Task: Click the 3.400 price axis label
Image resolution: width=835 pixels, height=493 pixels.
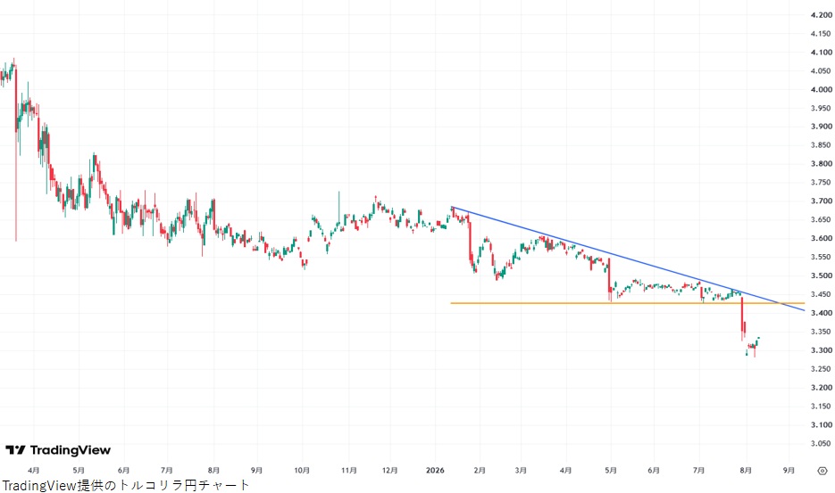Action: pyautogui.click(x=821, y=313)
